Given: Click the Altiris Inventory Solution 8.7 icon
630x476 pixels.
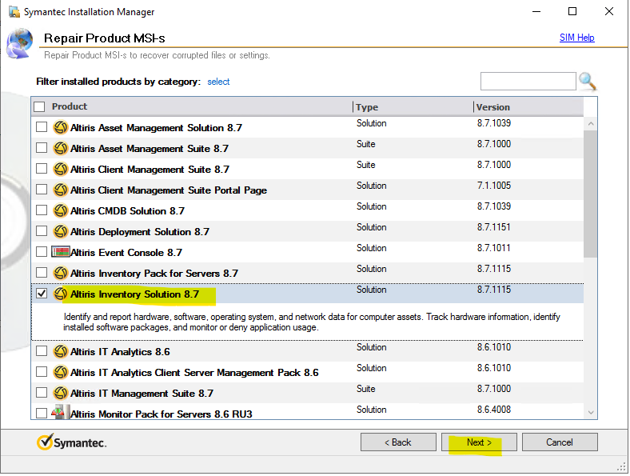Looking at the screenshot, I should coord(61,294).
